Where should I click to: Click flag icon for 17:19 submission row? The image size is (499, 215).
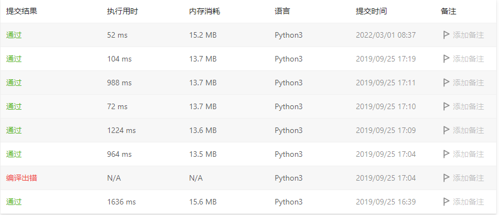(446, 59)
